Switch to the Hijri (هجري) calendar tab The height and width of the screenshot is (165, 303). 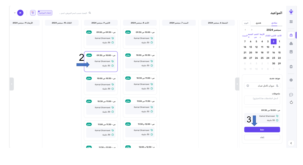(258, 23)
